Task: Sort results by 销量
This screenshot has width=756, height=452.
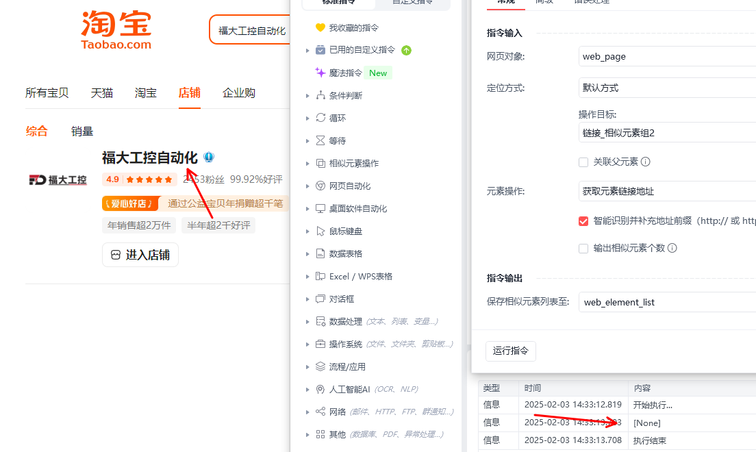Action: pyautogui.click(x=82, y=131)
